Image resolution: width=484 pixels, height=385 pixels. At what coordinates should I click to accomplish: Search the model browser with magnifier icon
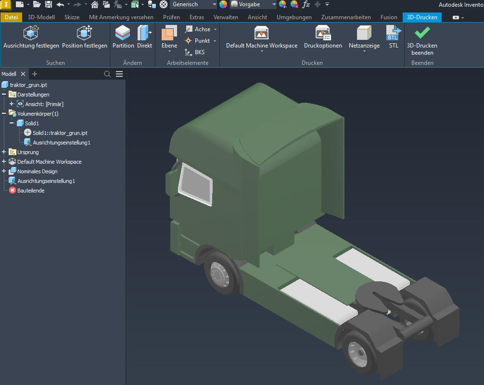(x=107, y=74)
